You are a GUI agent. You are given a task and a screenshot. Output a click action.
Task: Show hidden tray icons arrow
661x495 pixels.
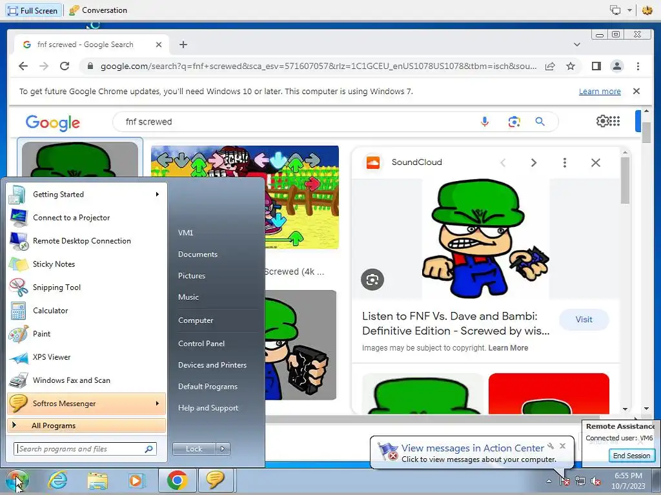tap(549, 481)
